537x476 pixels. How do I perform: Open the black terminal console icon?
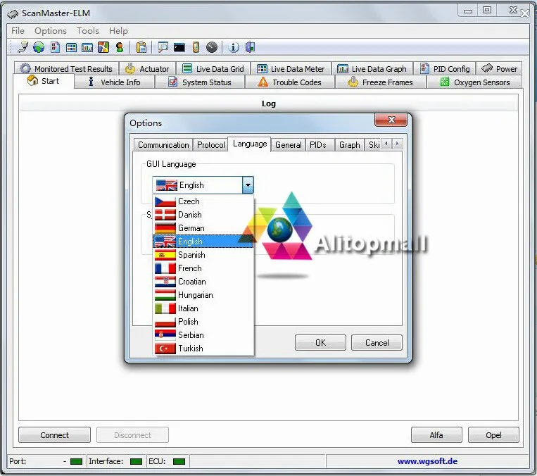(179, 47)
